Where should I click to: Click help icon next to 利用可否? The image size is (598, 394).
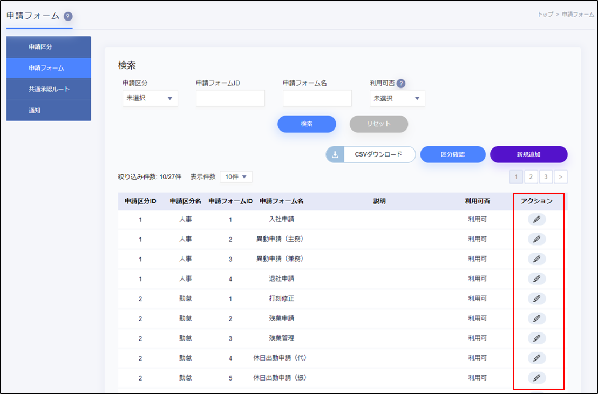(x=401, y=84)
